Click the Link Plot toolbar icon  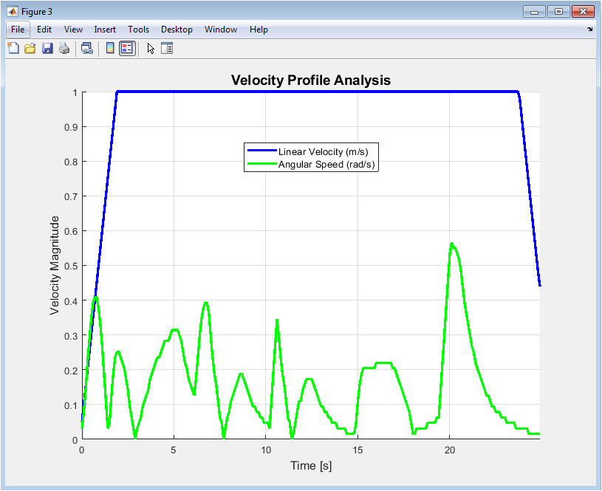(x=87, y=49)
